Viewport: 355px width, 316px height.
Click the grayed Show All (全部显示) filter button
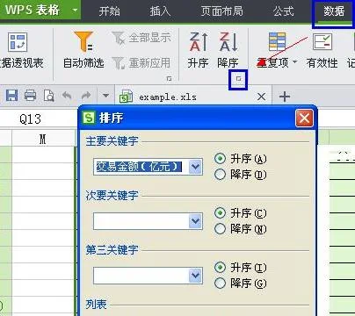(x=141, y=38)
